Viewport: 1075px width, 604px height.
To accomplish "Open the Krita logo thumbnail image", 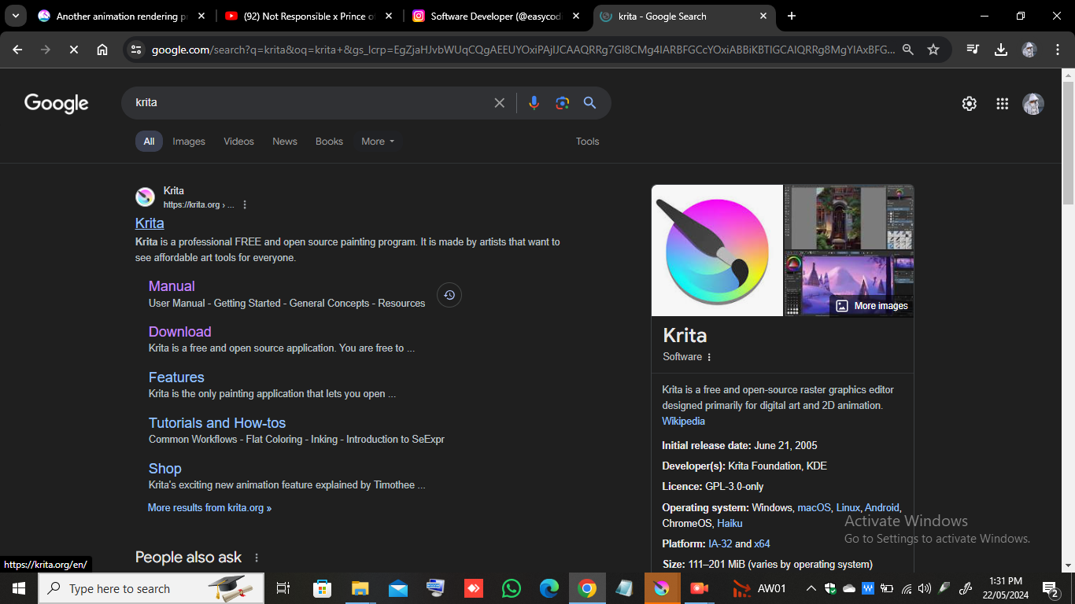I will [x=717, y=250].
